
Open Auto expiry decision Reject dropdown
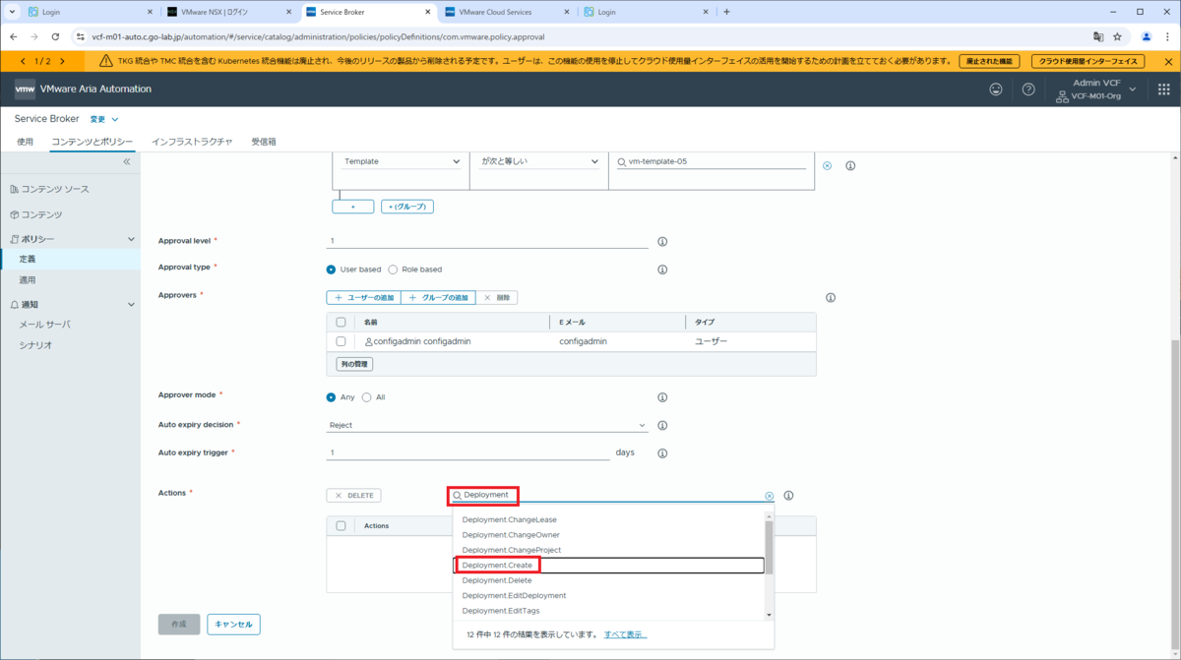[487, 426]
